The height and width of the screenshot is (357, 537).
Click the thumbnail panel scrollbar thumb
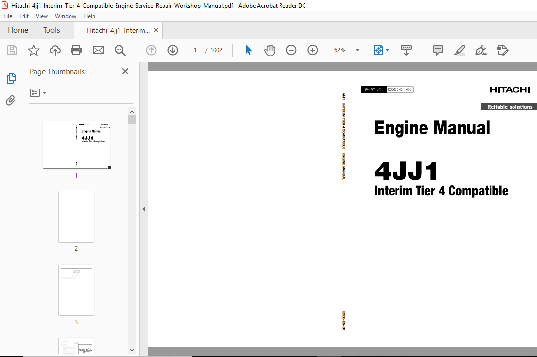pos(132,119)
